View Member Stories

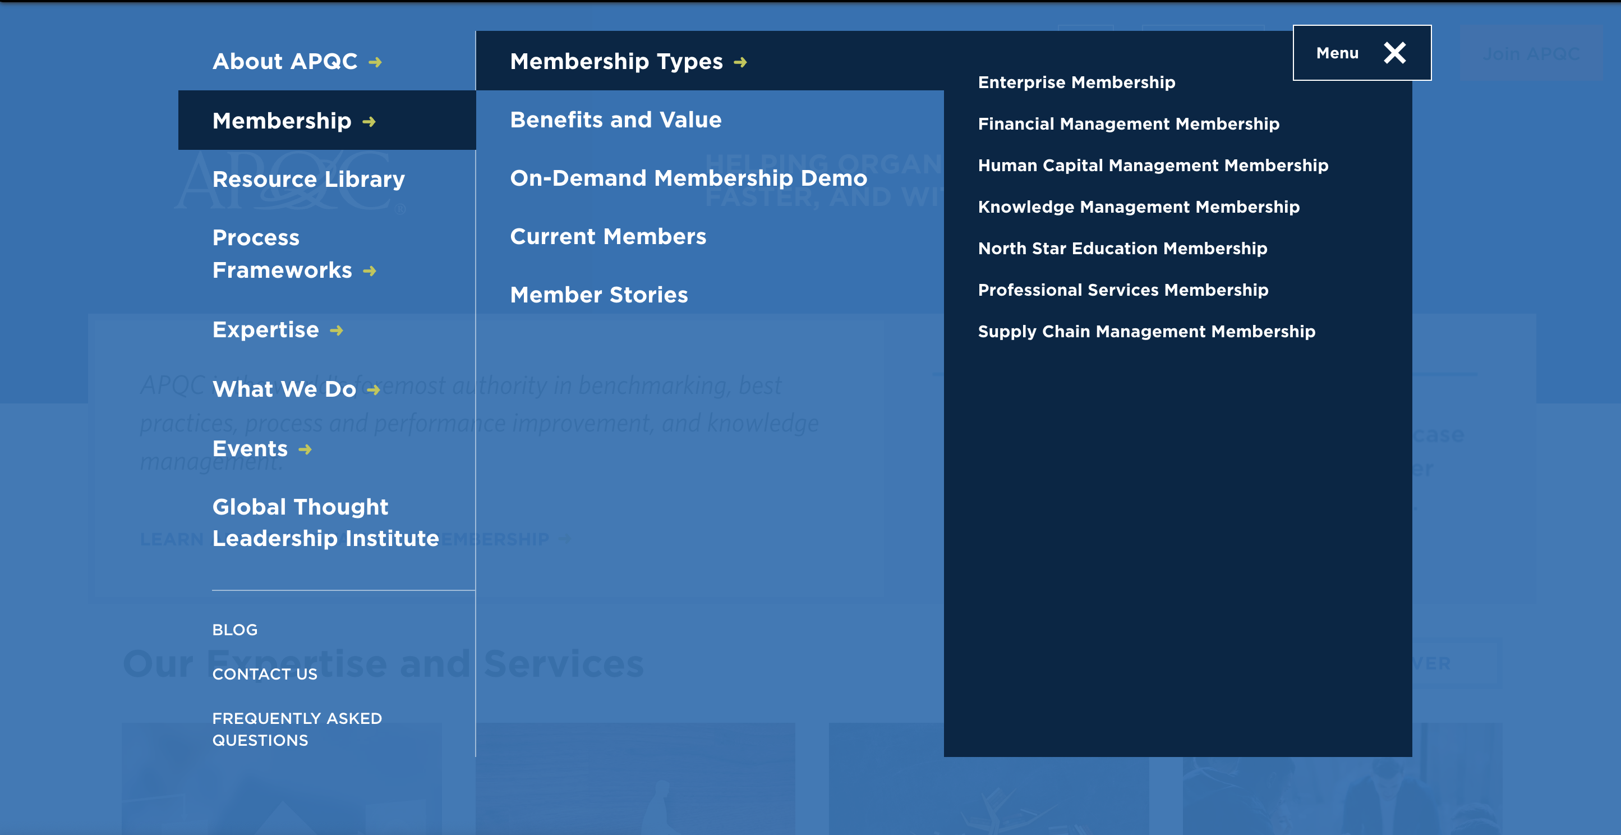click(x=599, y=294)
